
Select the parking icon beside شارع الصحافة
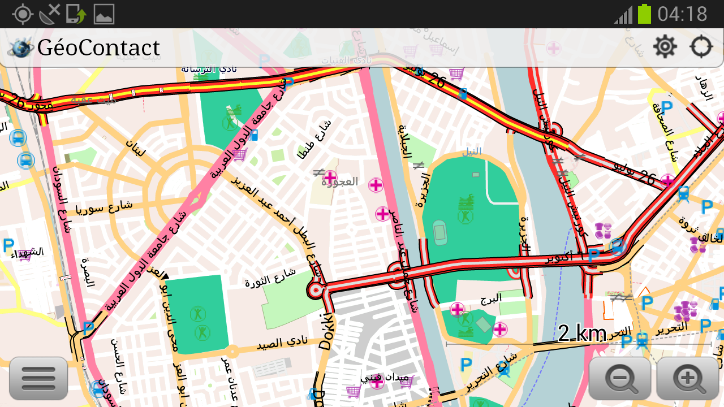[x=667, y=107]
